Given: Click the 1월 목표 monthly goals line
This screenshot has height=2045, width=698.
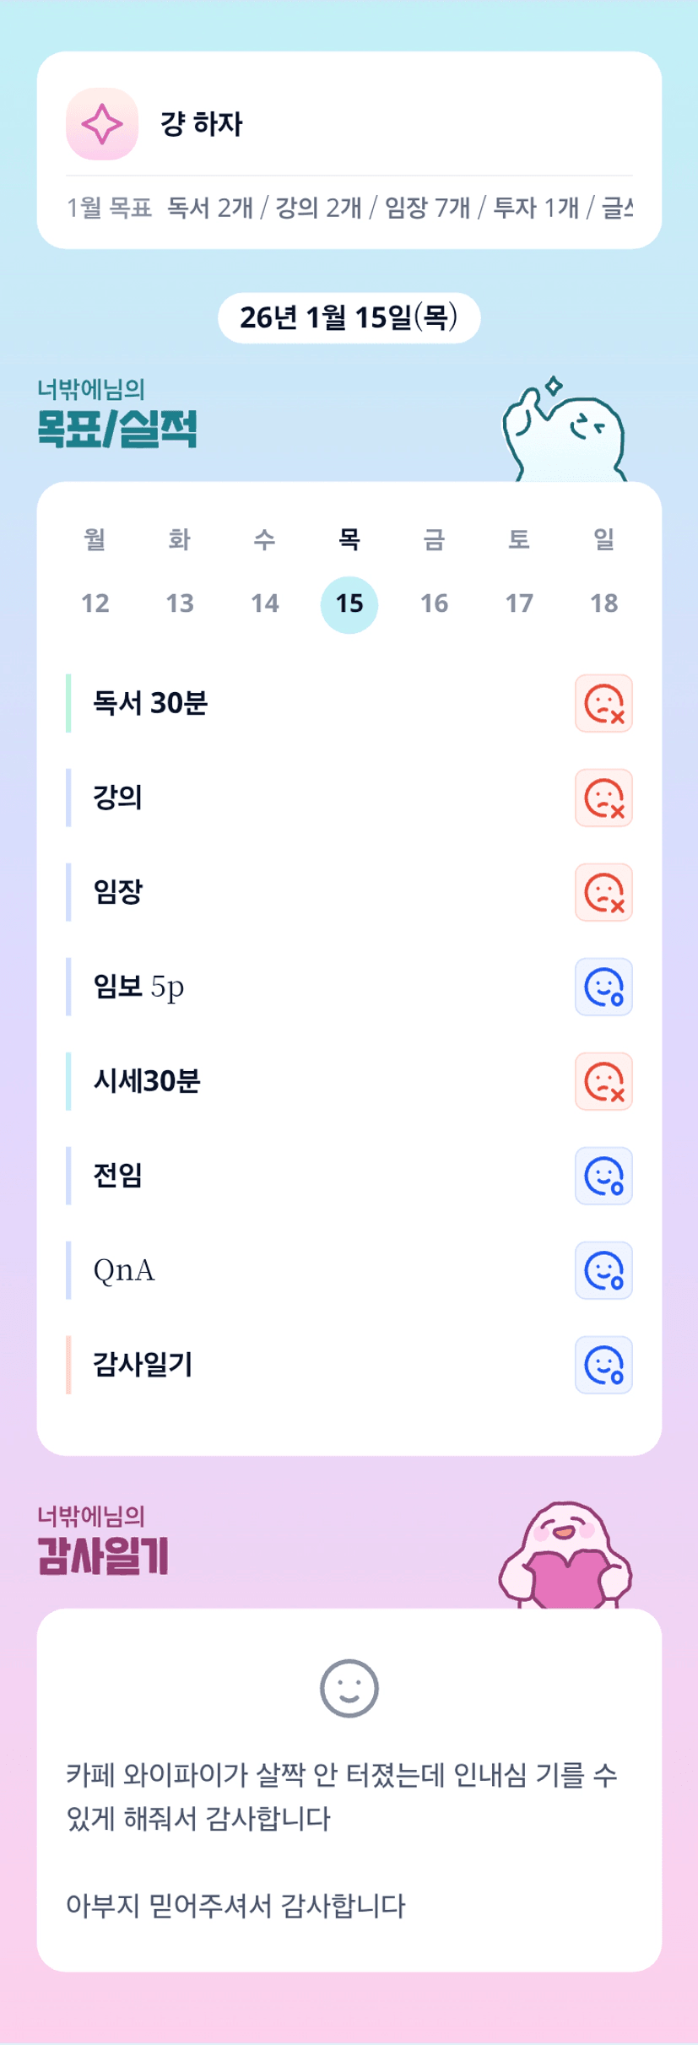Looking at the screenshot, I should coord(349,208).
